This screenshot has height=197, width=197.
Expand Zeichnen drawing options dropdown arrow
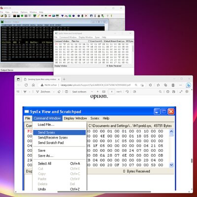coord(54,92)
